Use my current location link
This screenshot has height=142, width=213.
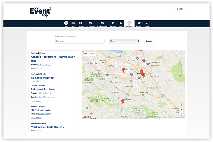point(68,36)
